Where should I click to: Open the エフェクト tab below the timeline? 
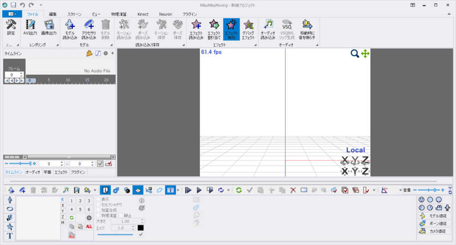(61, 172)
